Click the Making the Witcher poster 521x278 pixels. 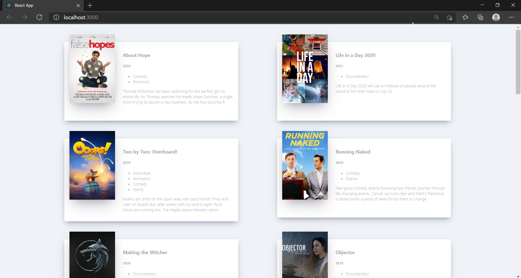pyautogui.click(x=92, y=255)
